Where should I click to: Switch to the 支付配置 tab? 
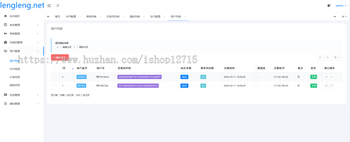point(155,16)
